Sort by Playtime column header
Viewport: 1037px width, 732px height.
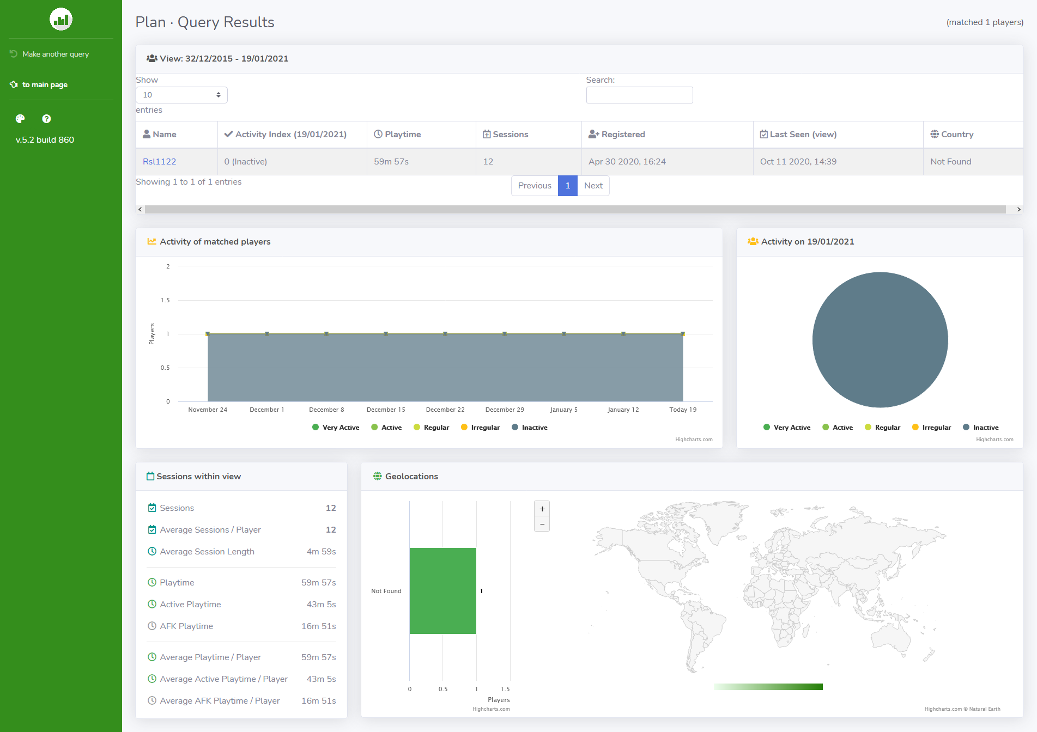tap(421, 135)
